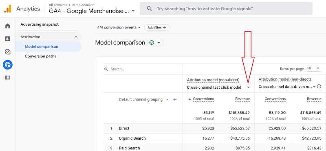Viewport: 326px width, 151px height.
Task: Open Advertising snapshot
Action: (40, 24)
